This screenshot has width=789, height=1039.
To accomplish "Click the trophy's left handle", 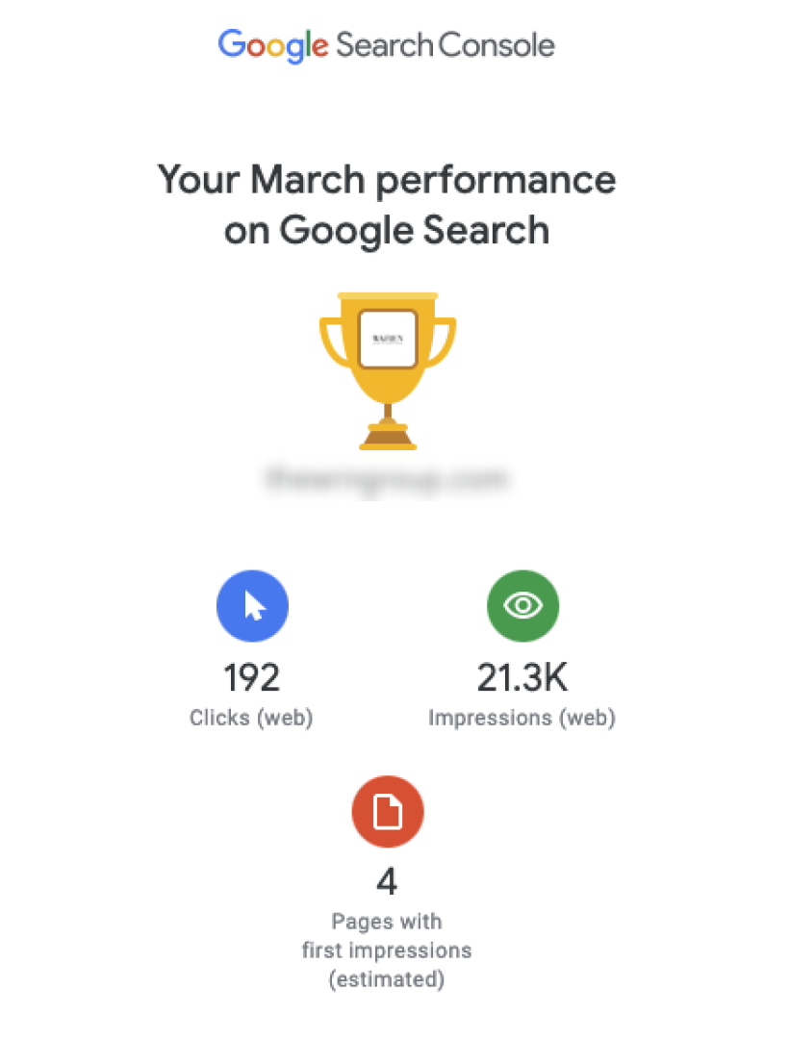I will [334, 342].
